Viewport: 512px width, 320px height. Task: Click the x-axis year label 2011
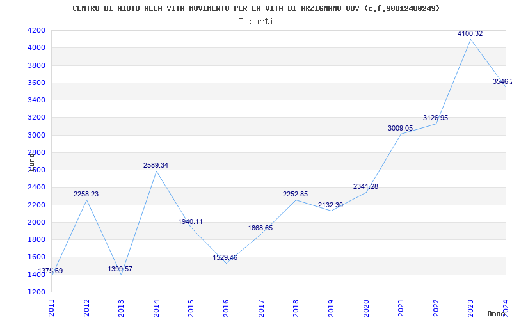point(52,308)
